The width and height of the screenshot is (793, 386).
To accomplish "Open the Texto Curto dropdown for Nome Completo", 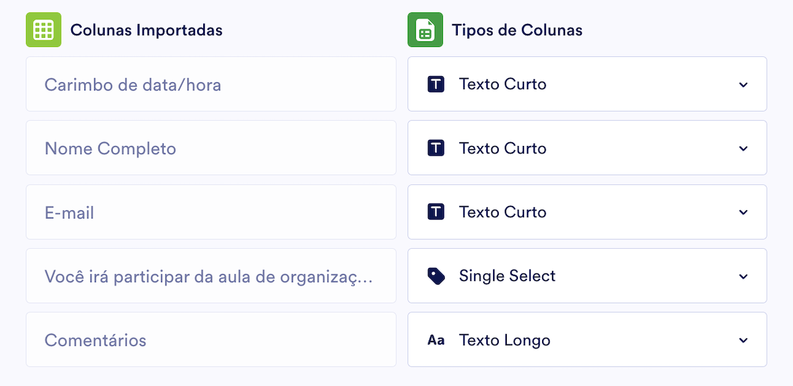I will tap(743, 148).
